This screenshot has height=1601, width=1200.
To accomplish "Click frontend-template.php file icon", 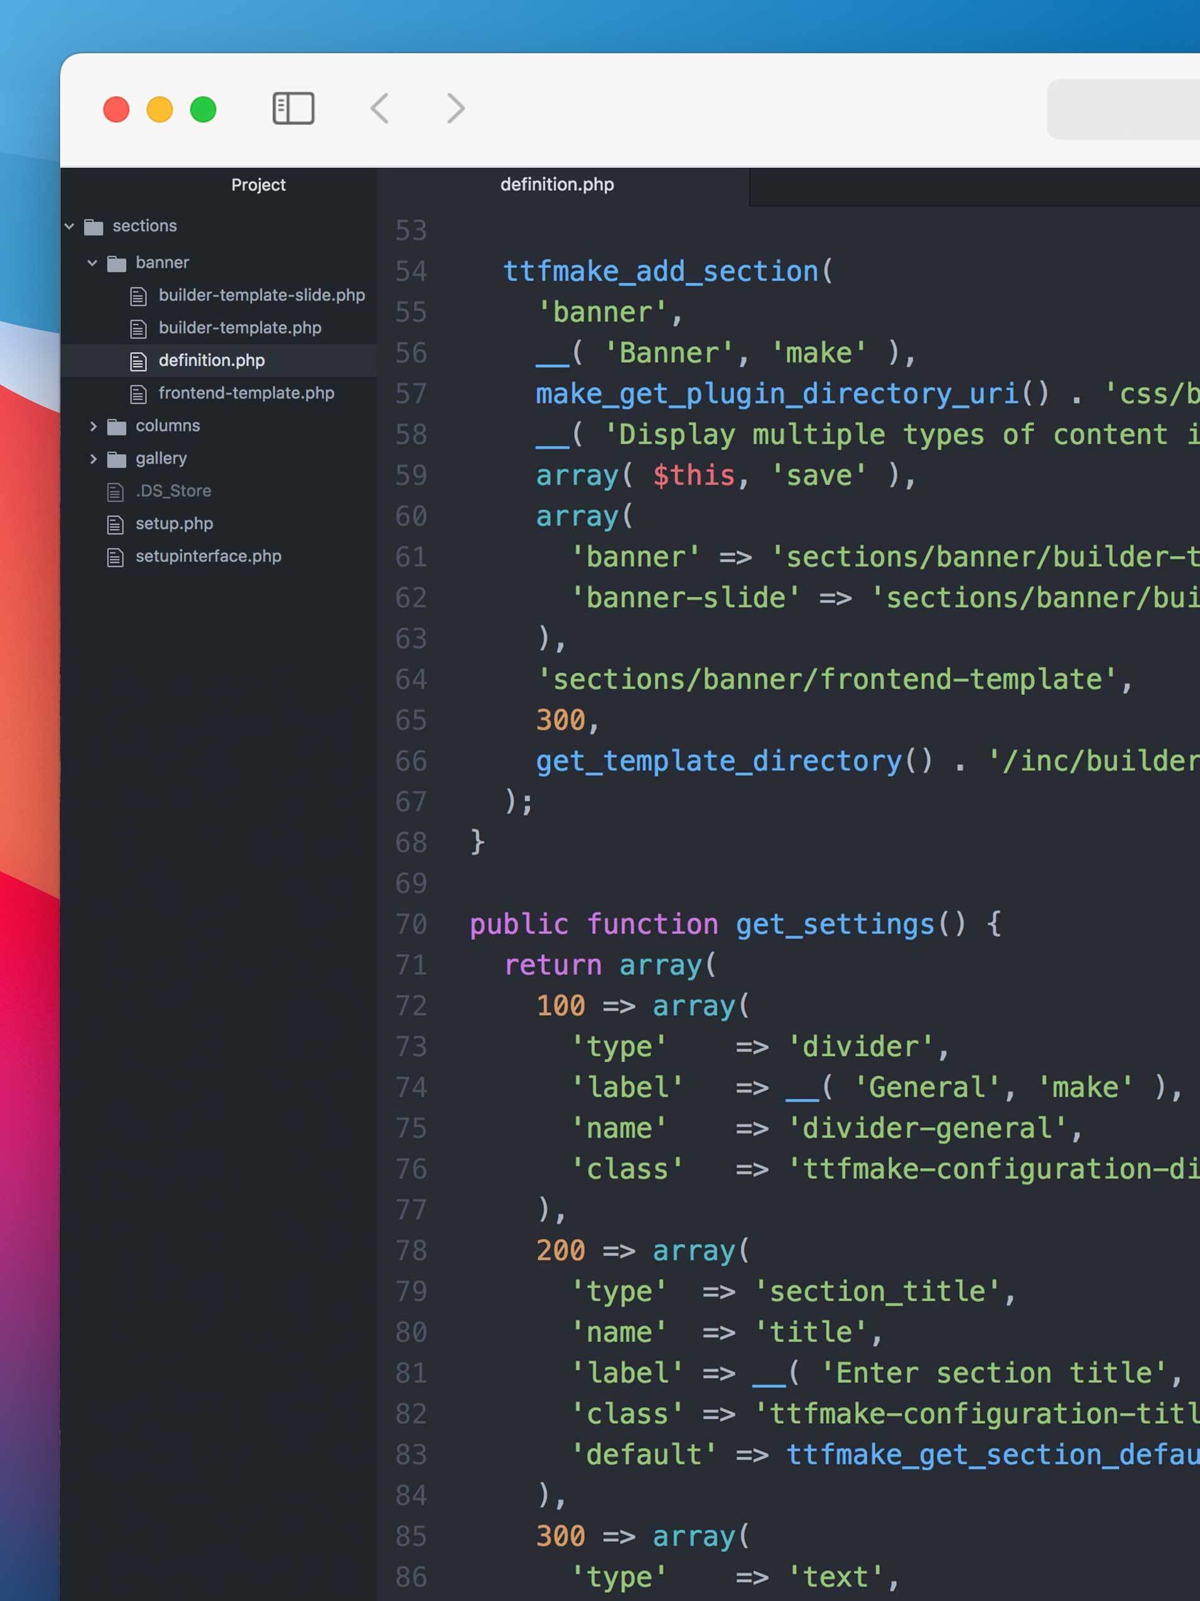I will point(138,393).
